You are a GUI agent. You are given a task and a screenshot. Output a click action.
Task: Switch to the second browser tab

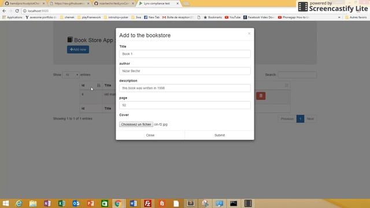click(69, 3)
